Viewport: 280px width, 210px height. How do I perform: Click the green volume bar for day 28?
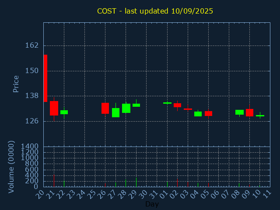(x=126, y=183)
